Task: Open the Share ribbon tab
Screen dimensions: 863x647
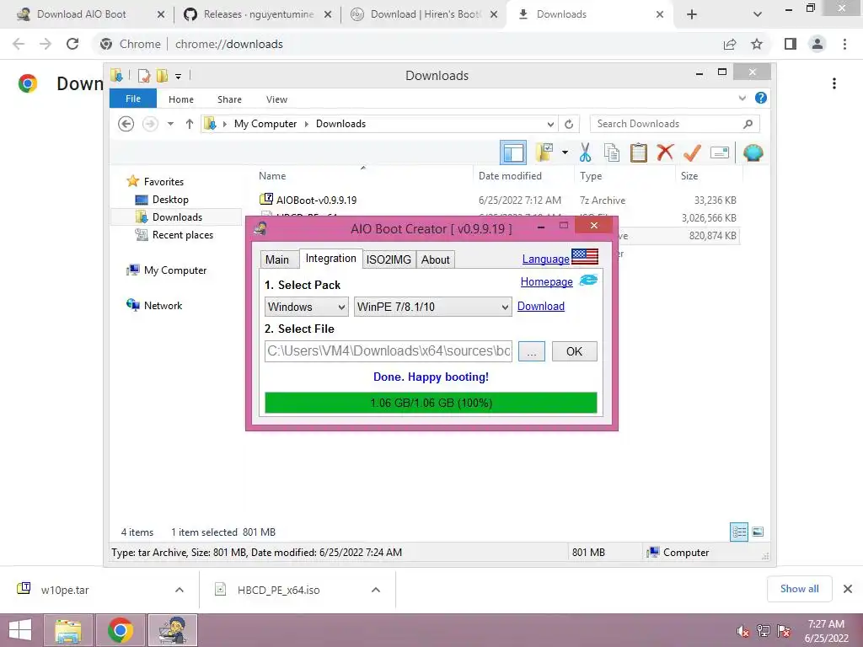Action: coord(229,99)
